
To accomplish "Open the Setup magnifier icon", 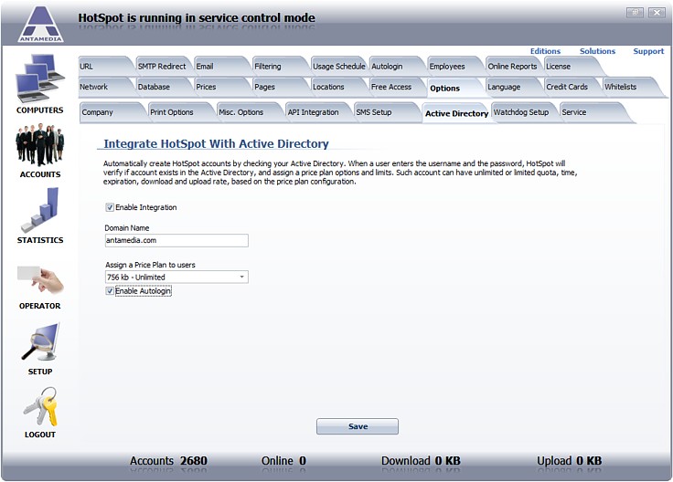I will [40, 342].
